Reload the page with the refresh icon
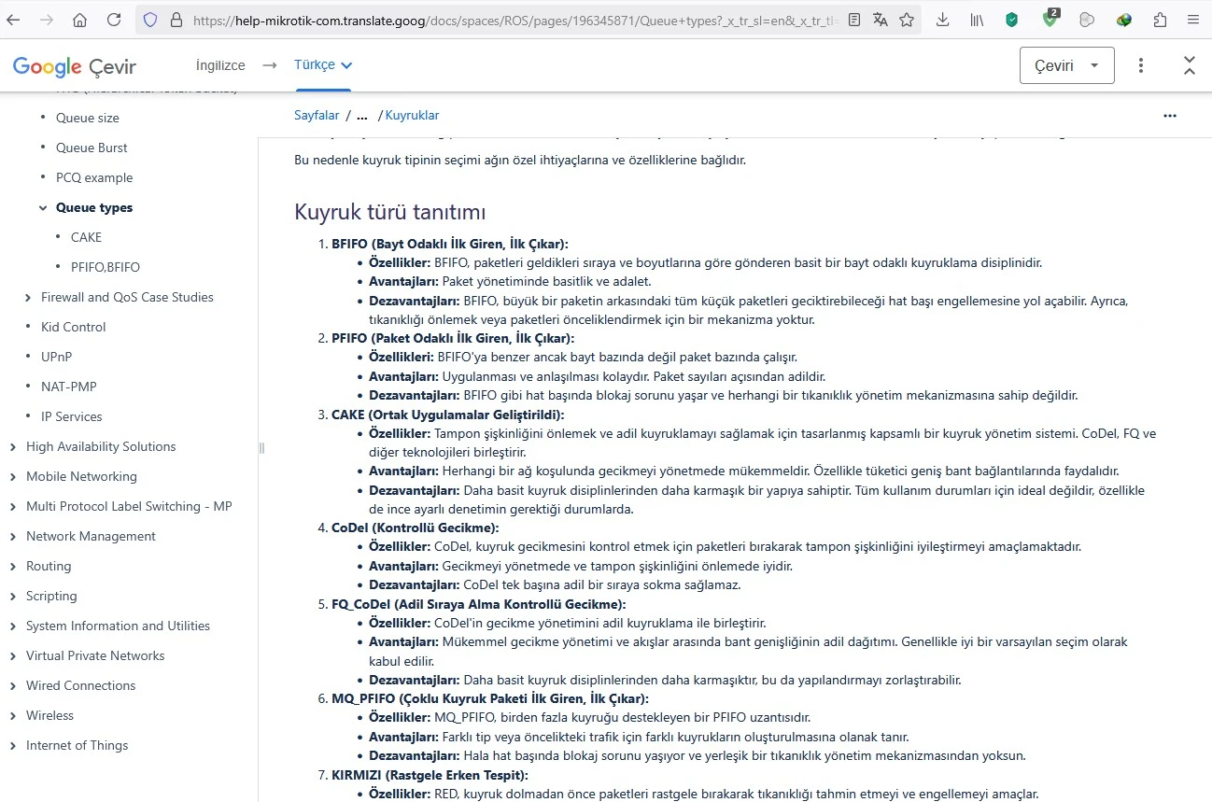Viewport: 1212px width, 802px height. click(114, 20)
